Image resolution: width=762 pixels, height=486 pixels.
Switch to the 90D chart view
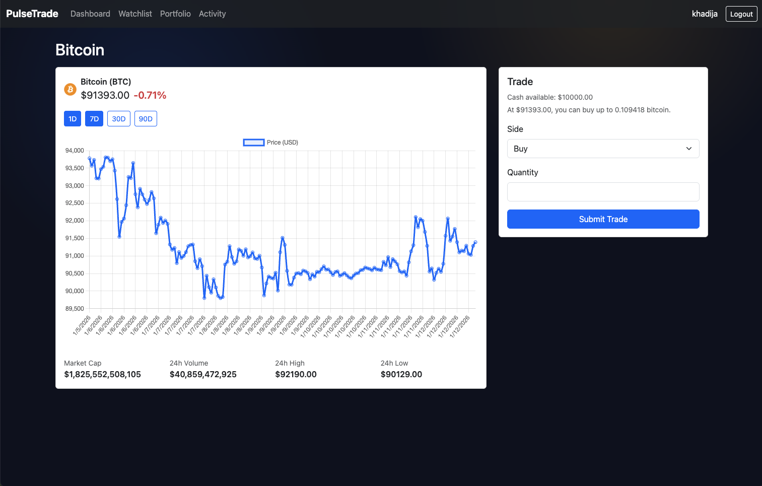pyautogui.click(x=146, y=118)
